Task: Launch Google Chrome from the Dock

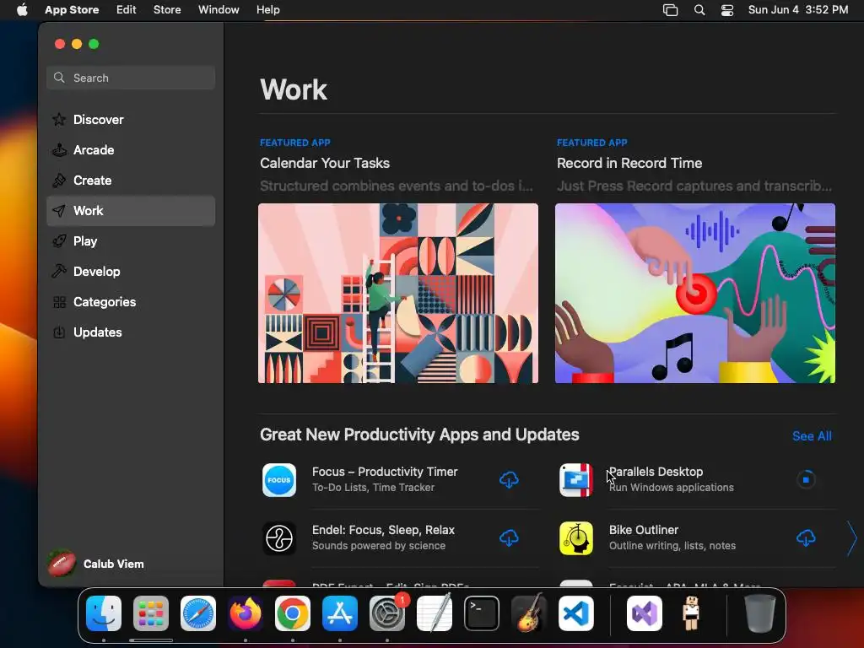Action: 293,613
